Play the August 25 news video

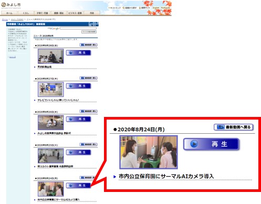point(78,152)
